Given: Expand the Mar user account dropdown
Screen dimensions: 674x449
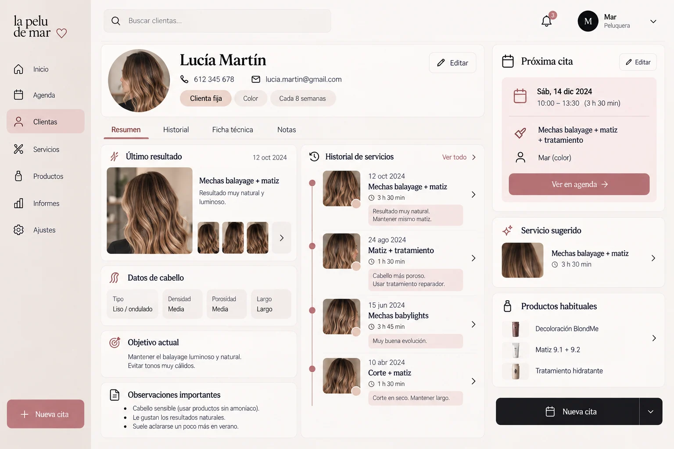Looking at the screenshot, I should [x=653, y=21].
